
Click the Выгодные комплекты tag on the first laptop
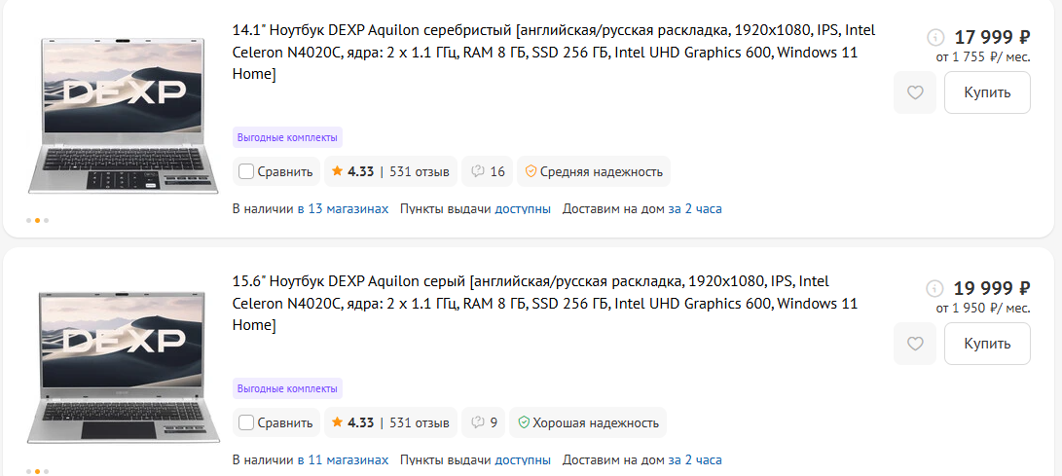287,137
